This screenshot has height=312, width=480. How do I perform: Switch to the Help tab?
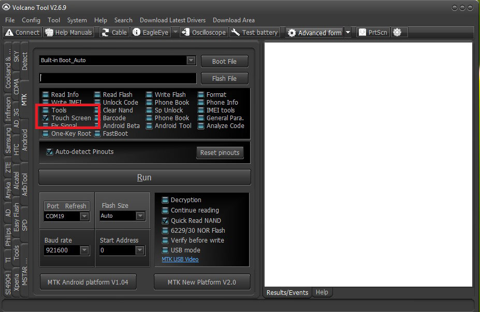click(322, 292)
